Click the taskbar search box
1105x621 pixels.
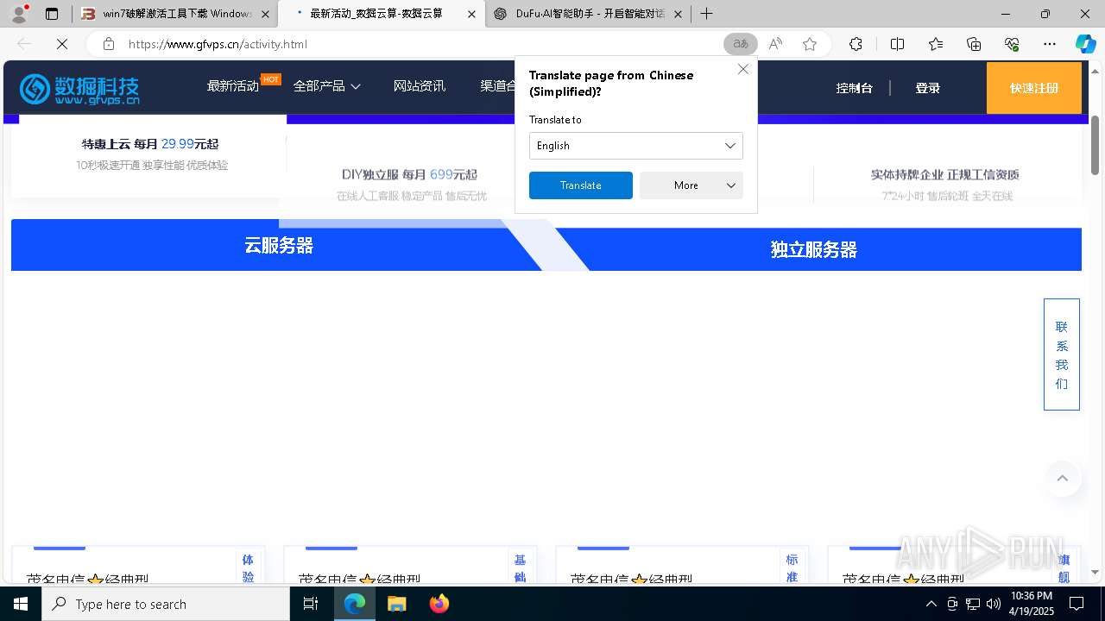(x=166, y=604)
